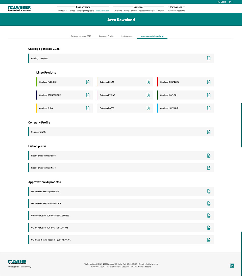
Task: Download the Catalogo ETIMAT PDF
Action: tap(148, 95)
